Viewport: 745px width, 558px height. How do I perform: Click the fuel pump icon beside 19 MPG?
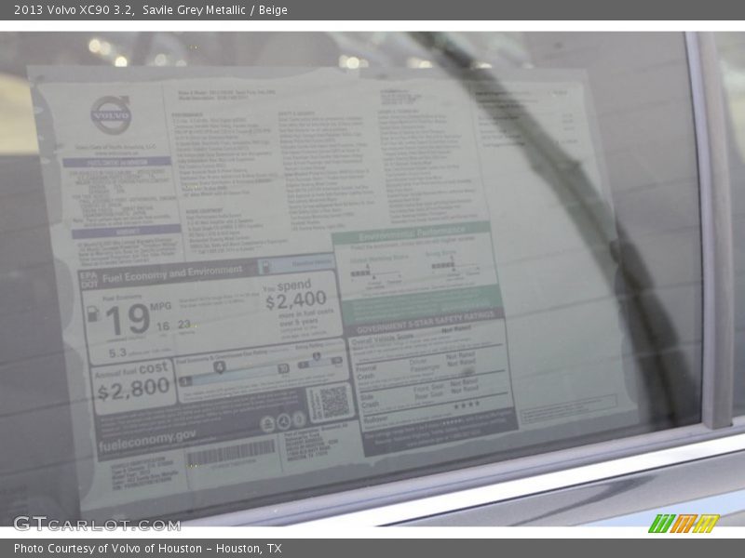click(x=93, y=314)
